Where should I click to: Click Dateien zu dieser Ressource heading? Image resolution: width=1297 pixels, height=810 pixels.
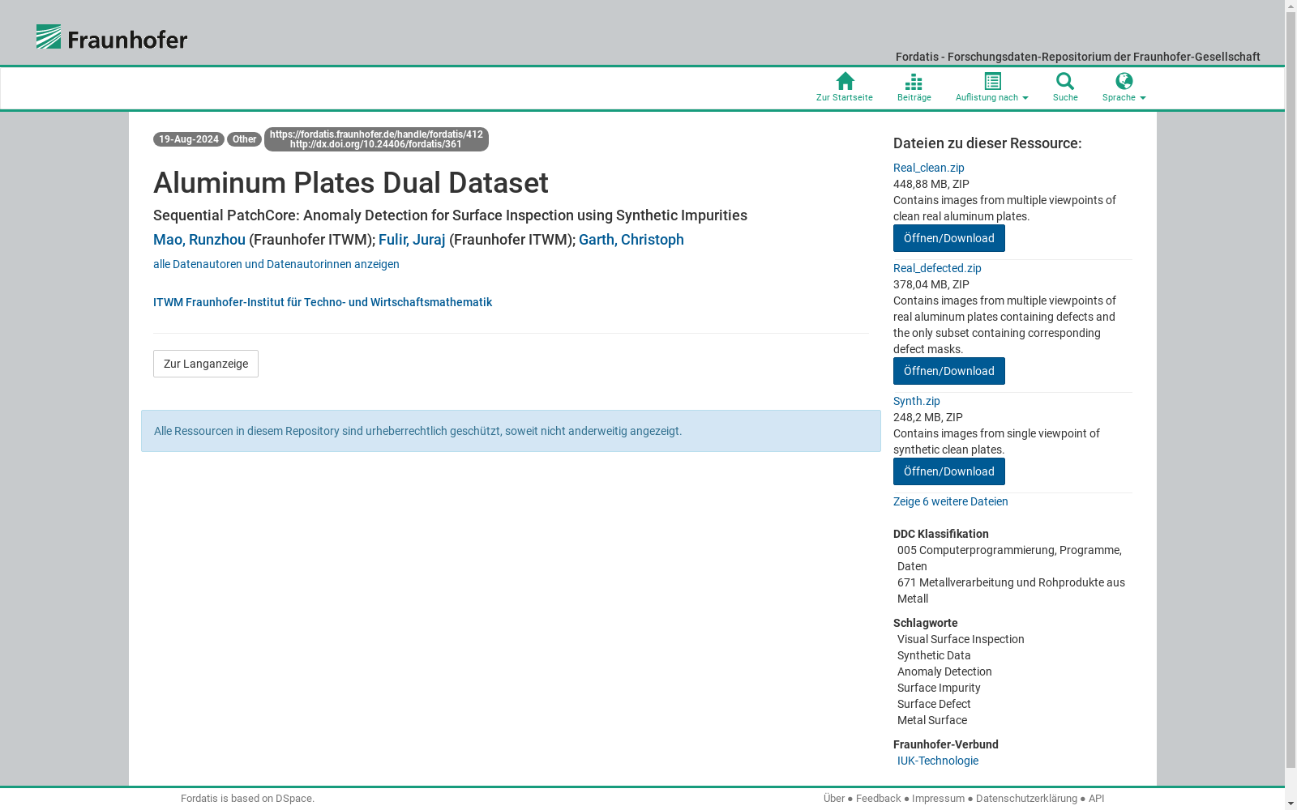point(987,143)
